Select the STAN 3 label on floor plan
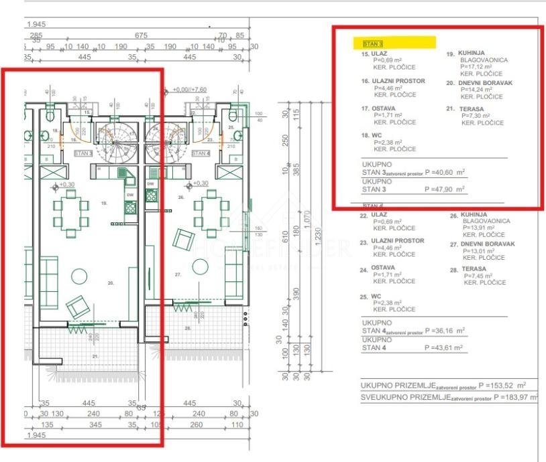The height and width of the screenshot is (462, 546). tap(83, 153)
